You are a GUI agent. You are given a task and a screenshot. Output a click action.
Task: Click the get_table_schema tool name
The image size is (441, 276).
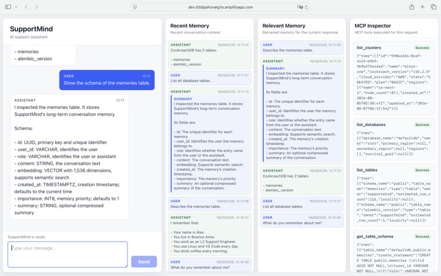point(375,237)
